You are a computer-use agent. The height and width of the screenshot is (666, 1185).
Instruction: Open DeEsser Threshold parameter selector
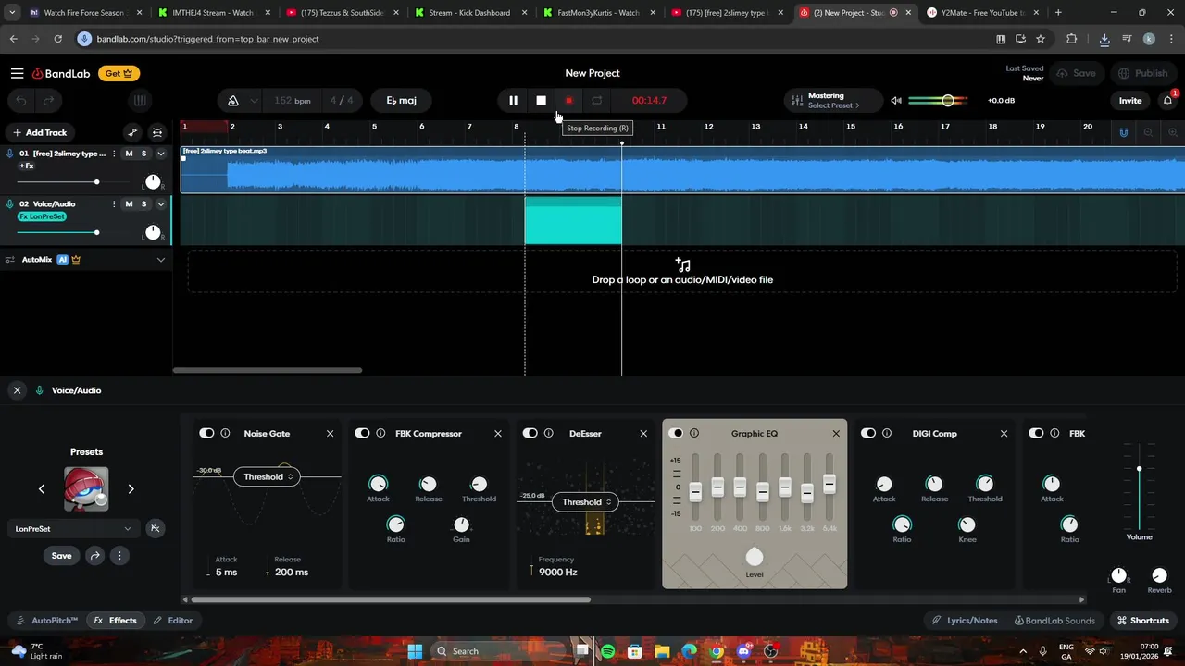584,501
